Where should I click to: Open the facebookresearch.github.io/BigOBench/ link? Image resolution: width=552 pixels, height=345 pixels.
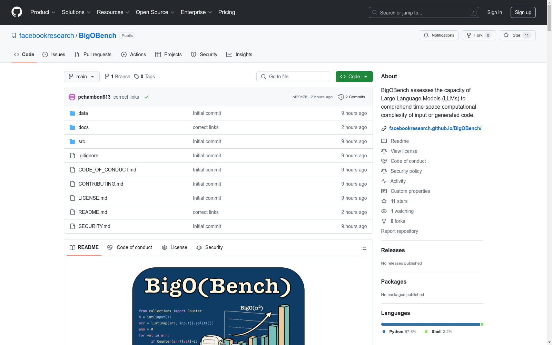pos(435,128)
